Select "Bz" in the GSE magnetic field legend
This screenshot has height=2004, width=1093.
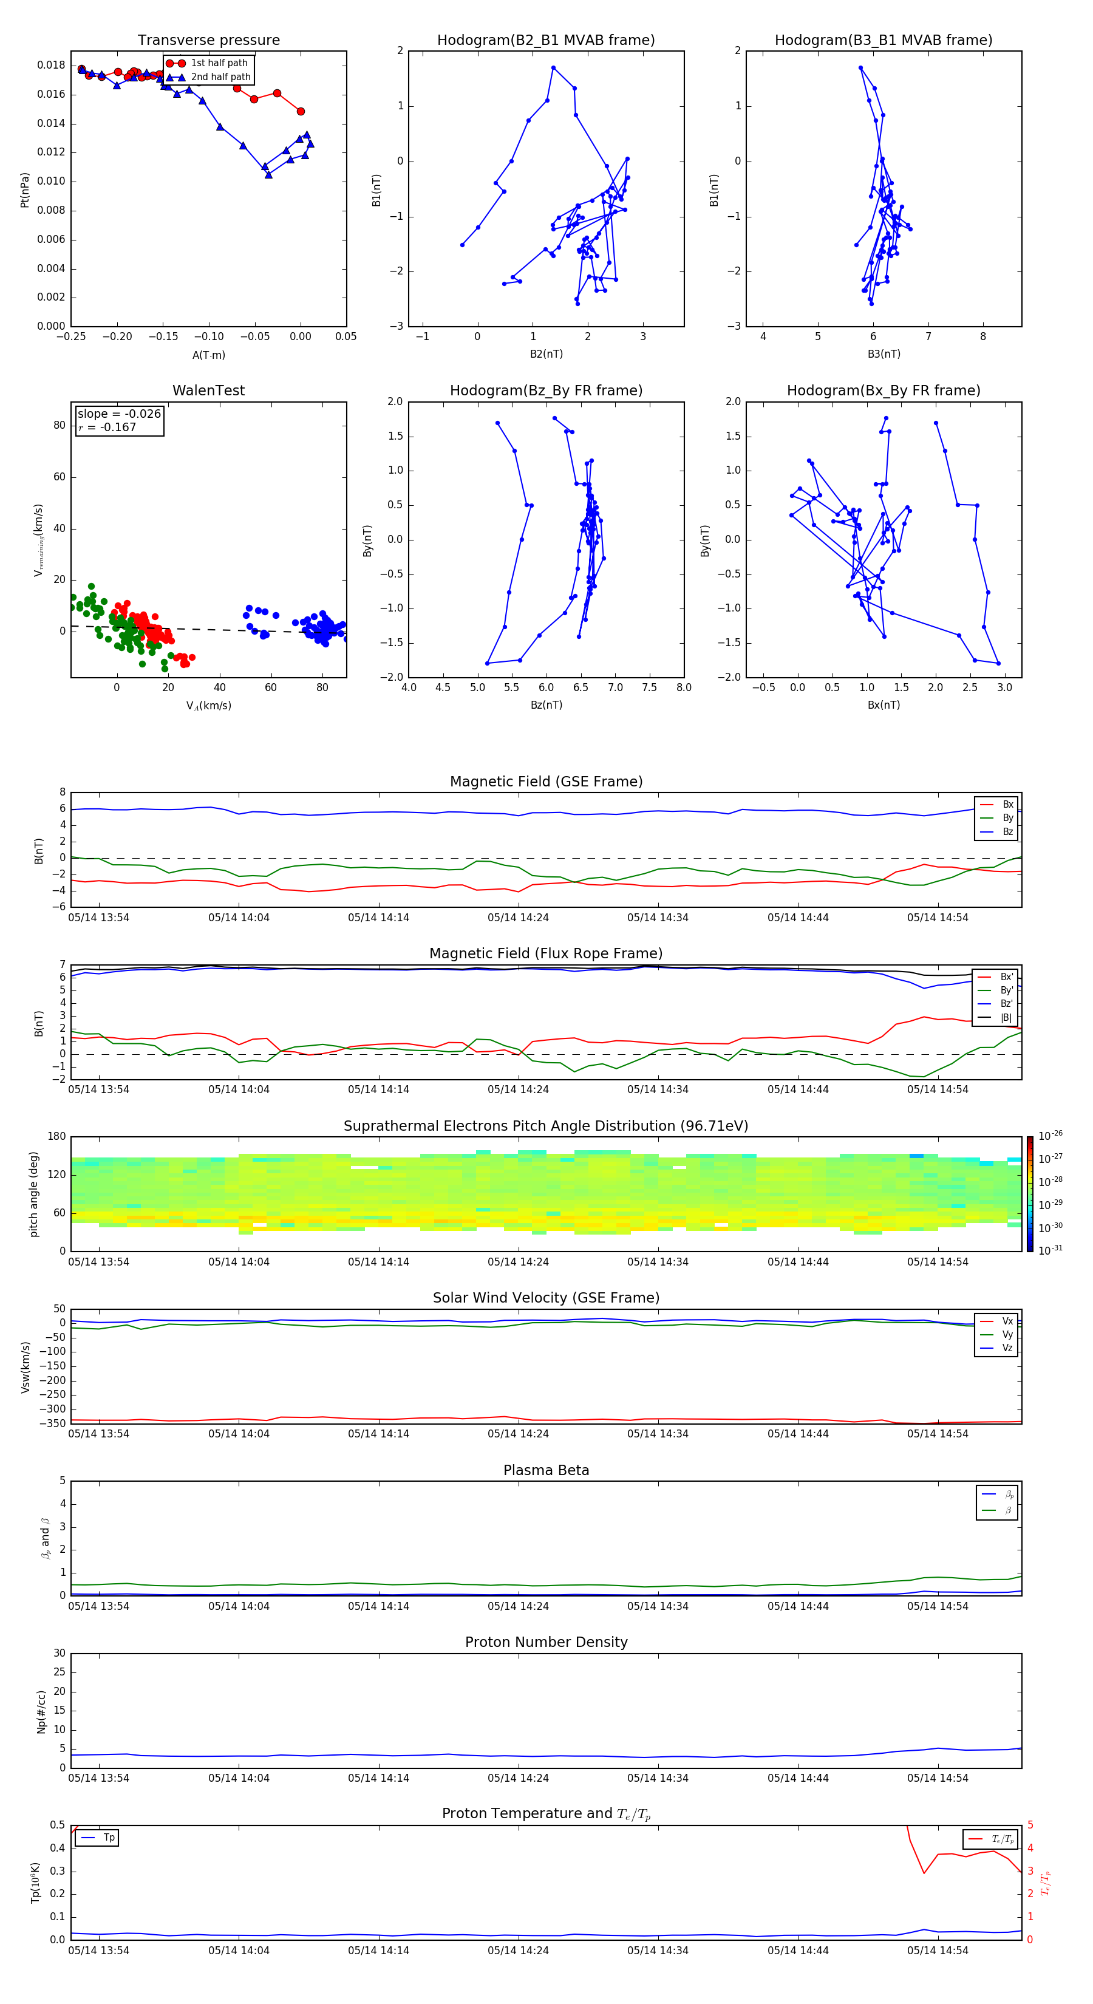(x=996, y=833)
